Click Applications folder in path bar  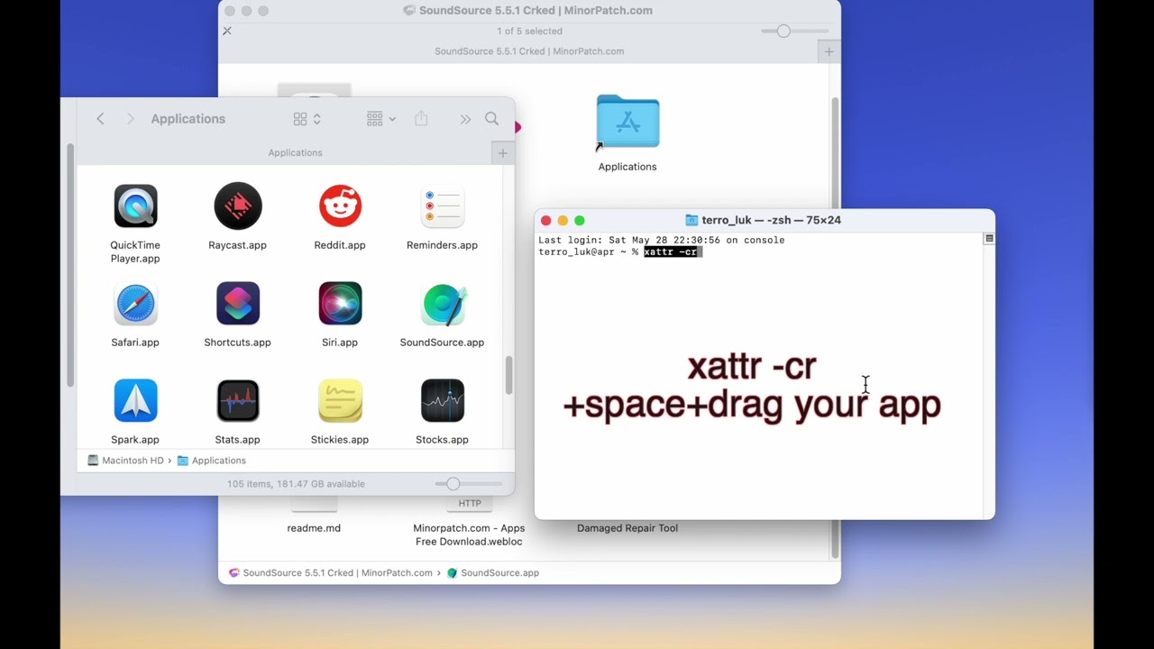[211, 461]
